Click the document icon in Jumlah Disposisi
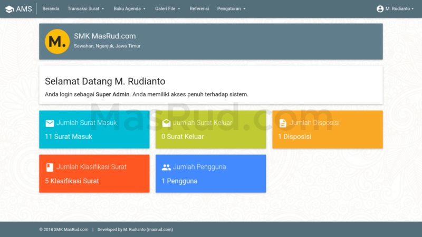This screenshot has width=422, height=237. click(283, 123)
